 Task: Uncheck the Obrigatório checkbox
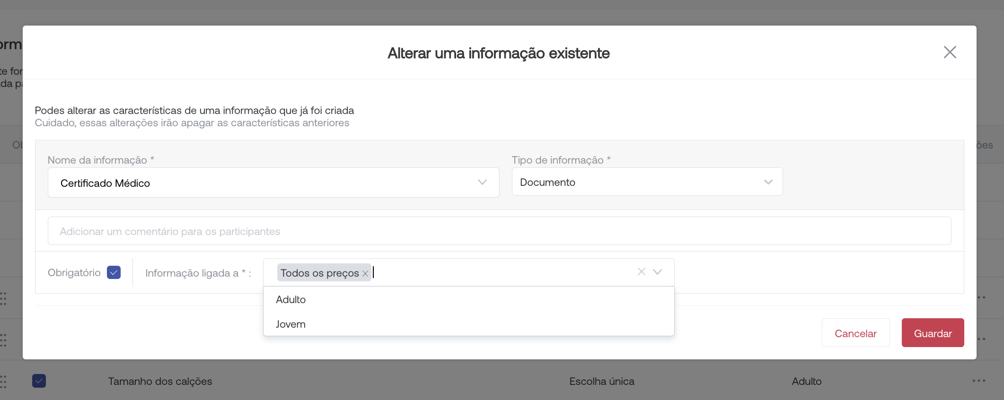114,273
